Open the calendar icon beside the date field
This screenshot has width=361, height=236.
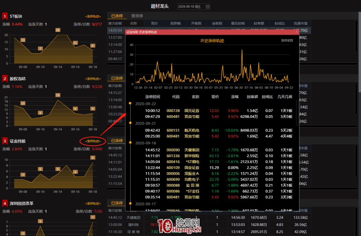coord(208,7)
